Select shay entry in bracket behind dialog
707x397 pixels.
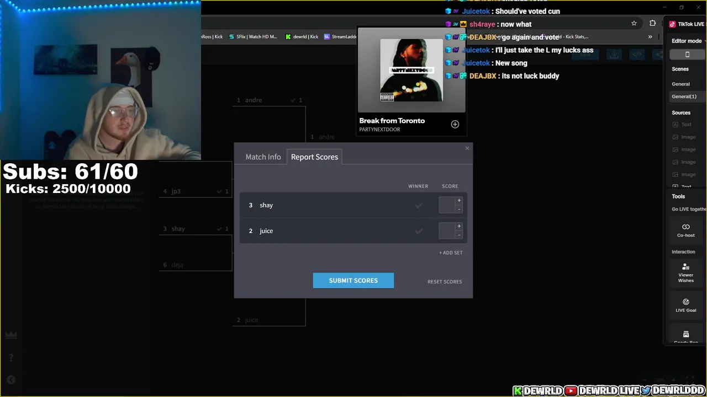coord(196,228)
